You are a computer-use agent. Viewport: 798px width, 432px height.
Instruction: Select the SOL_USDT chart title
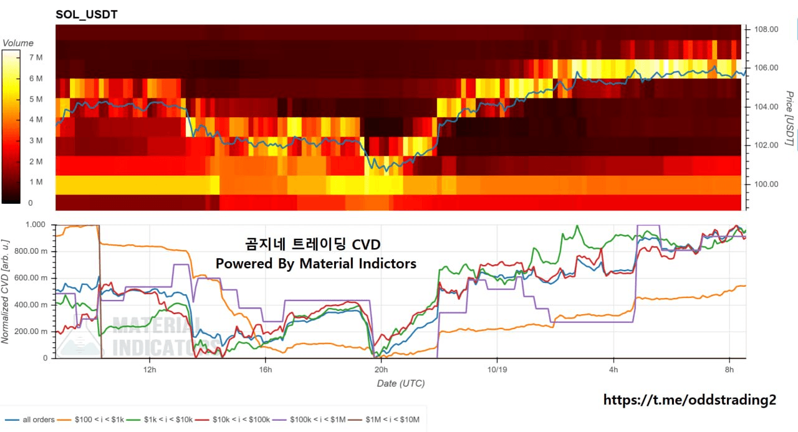pos(87,14)
